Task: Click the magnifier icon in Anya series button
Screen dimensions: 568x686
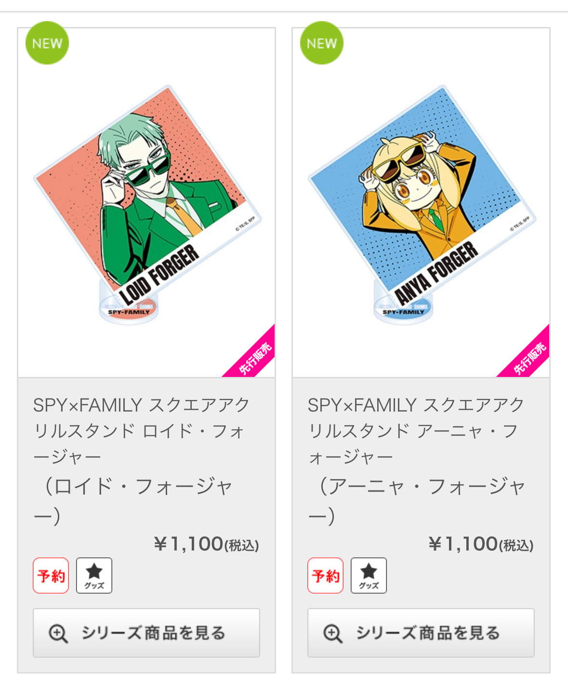Action: pos(333,633)
